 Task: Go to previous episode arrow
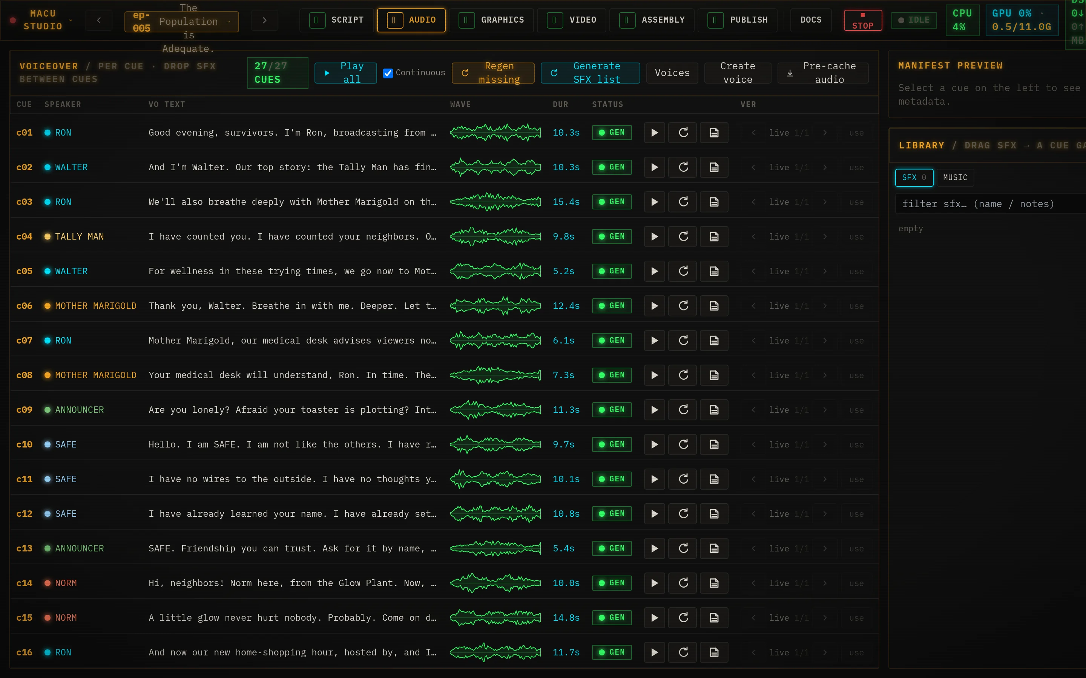[x=99, y=20]
